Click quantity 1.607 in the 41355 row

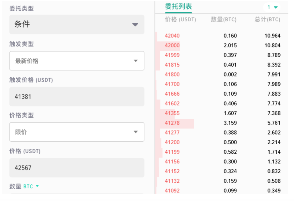tap(230, 113)
